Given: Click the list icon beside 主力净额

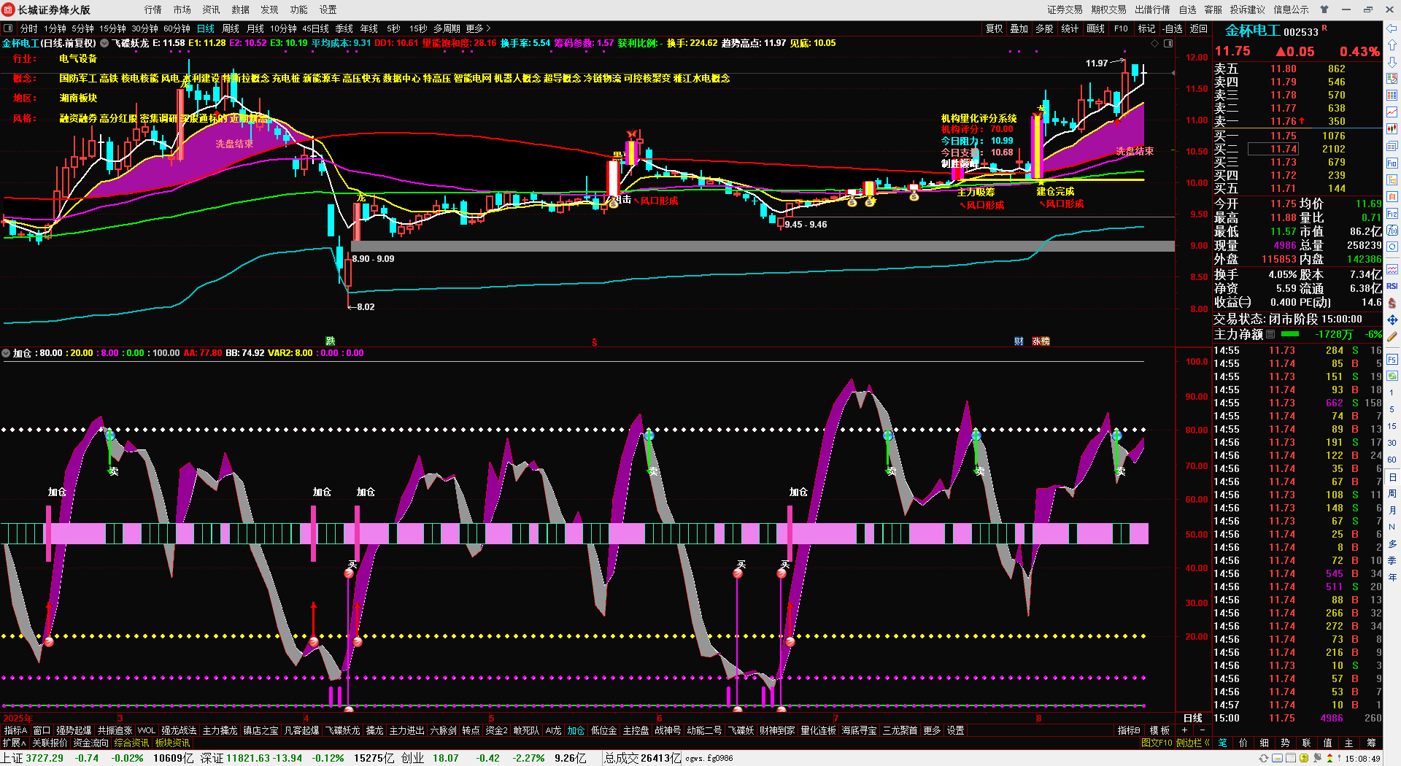Looking at the screenshot, I should tap(1270, 334).
